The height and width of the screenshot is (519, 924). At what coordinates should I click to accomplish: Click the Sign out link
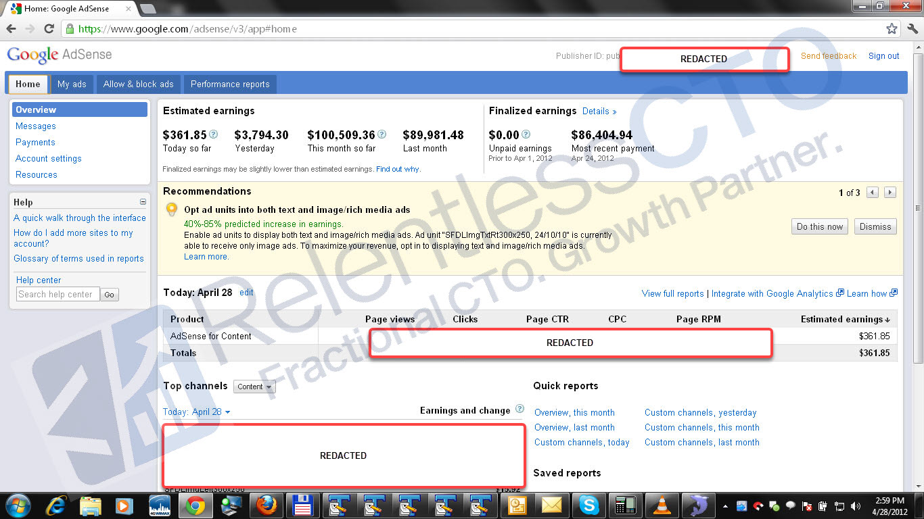coord(883,55)
